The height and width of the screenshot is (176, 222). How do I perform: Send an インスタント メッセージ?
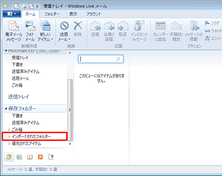coord(139,31)
